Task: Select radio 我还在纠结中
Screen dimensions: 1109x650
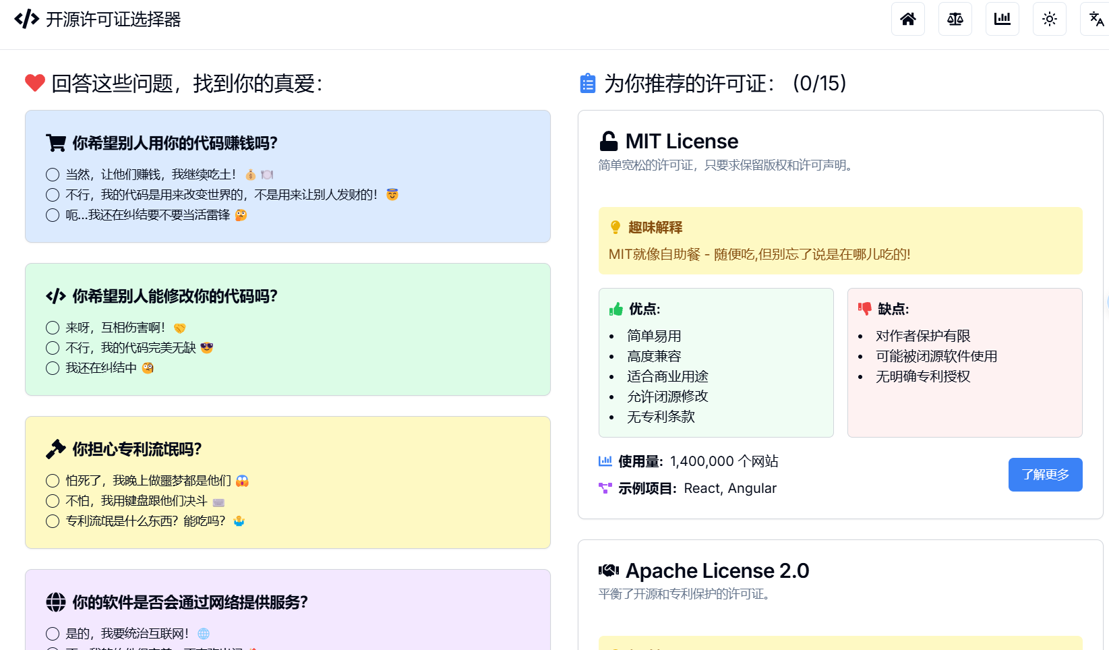Action: pyautogui.click(x=53, y=368)
